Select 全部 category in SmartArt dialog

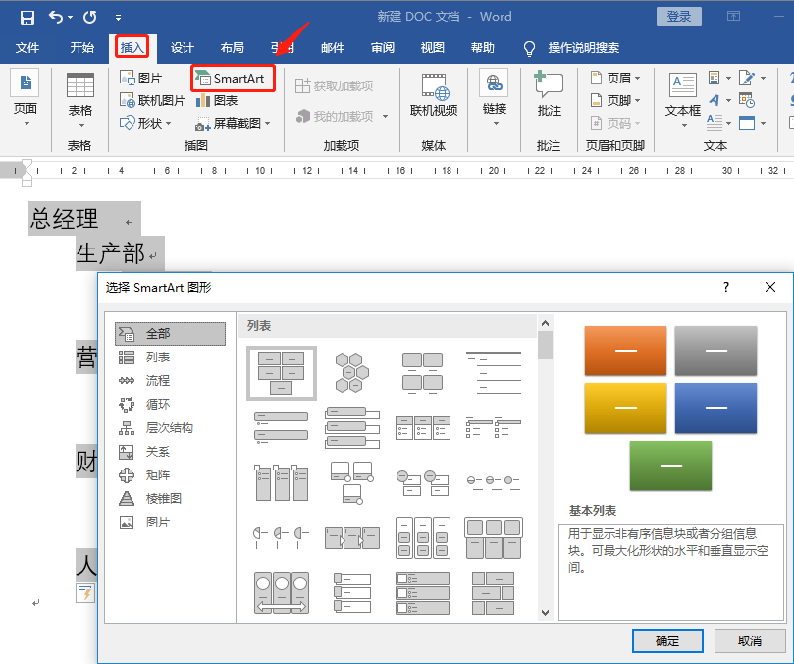point(170,334)
